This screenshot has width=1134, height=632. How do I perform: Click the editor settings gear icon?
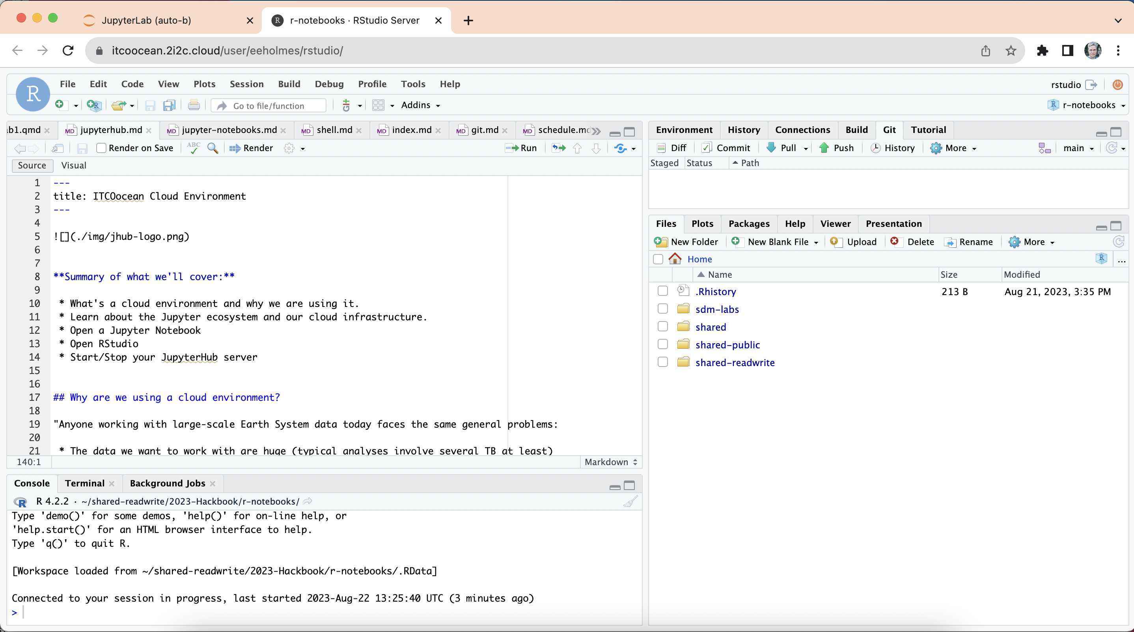[x=289, y=148]
